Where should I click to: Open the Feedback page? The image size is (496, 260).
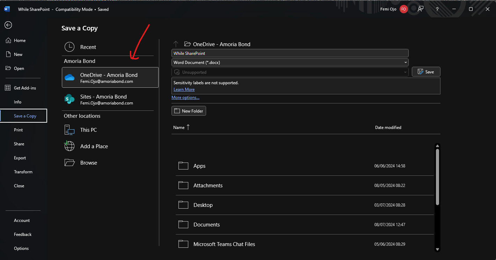point(23,234)
